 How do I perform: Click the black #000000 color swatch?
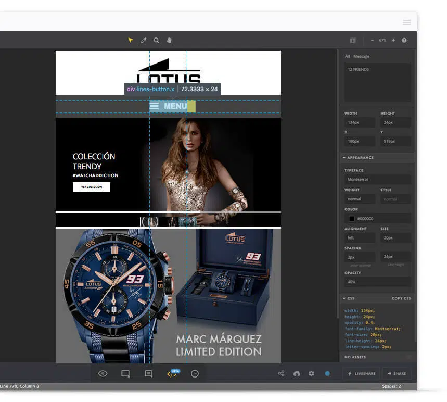click(351, 219)
